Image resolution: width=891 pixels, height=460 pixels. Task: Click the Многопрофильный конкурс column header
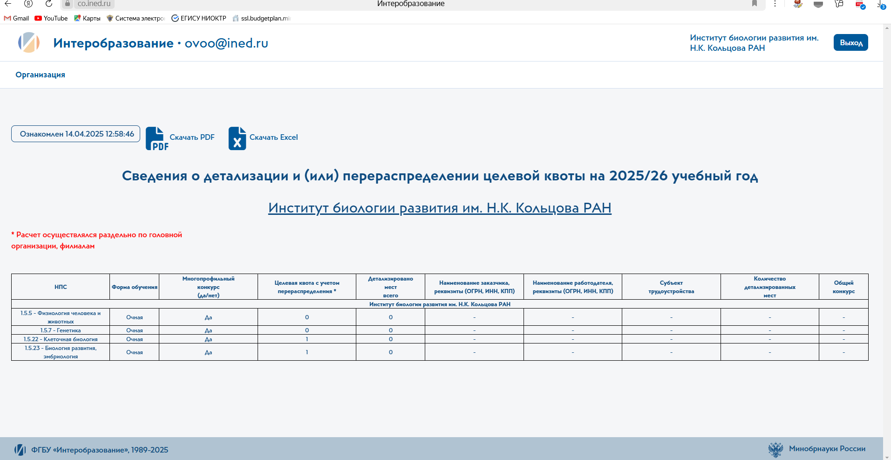coord(208,287)
